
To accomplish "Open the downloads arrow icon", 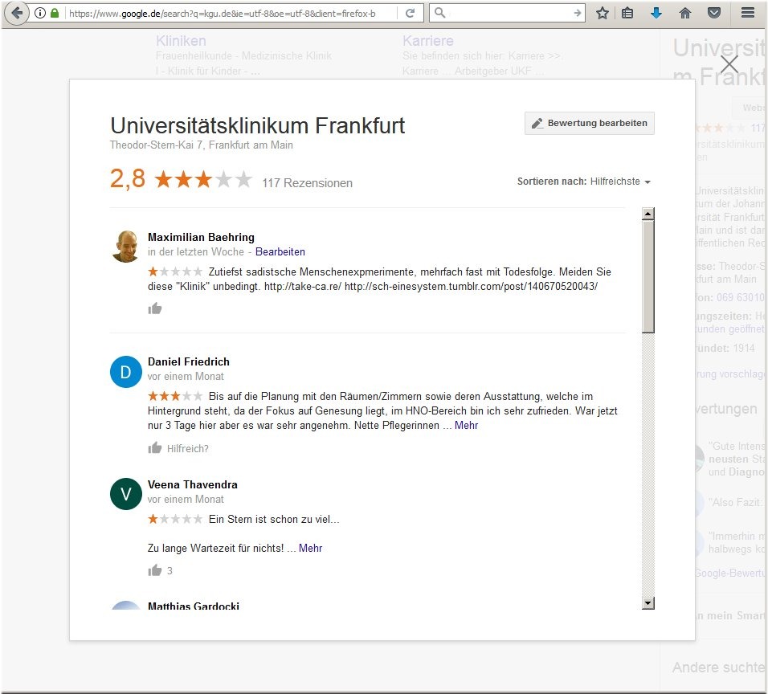I will (656, 13).
